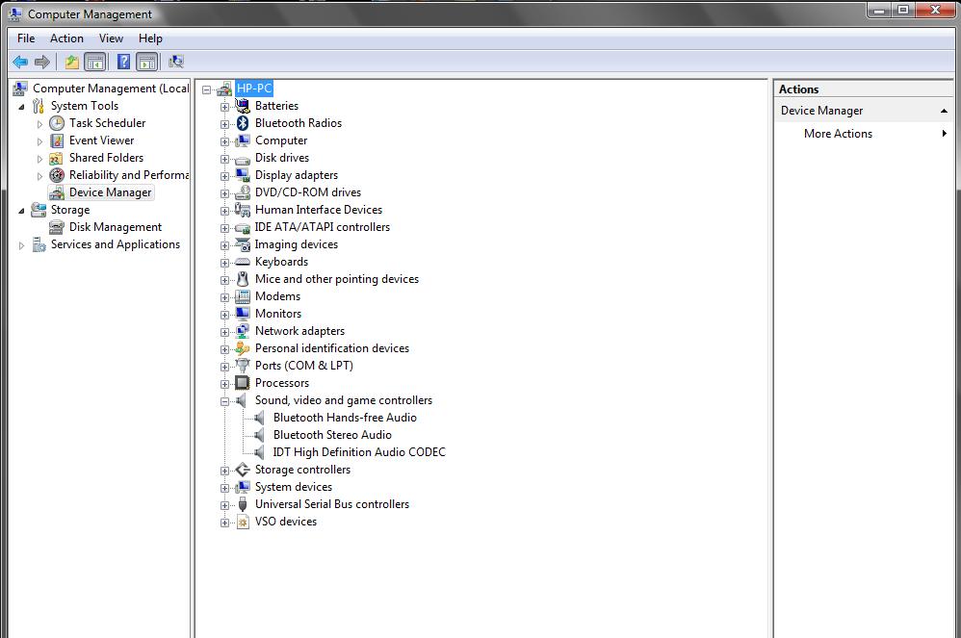Collapse the Device Manager actions section

[944, 111]
